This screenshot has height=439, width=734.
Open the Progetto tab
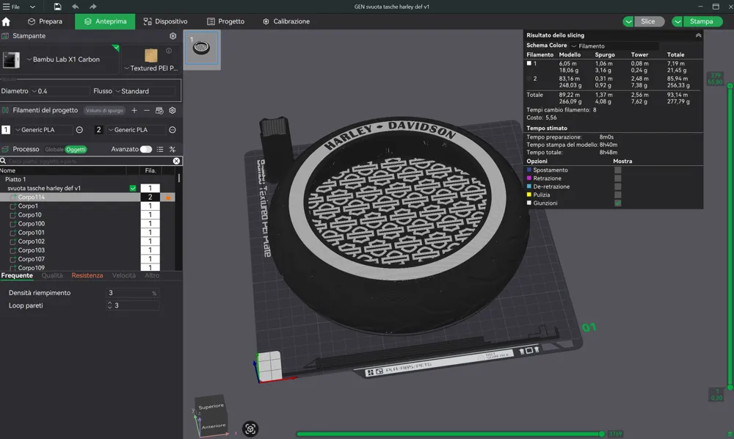click(x=225, y=21)
